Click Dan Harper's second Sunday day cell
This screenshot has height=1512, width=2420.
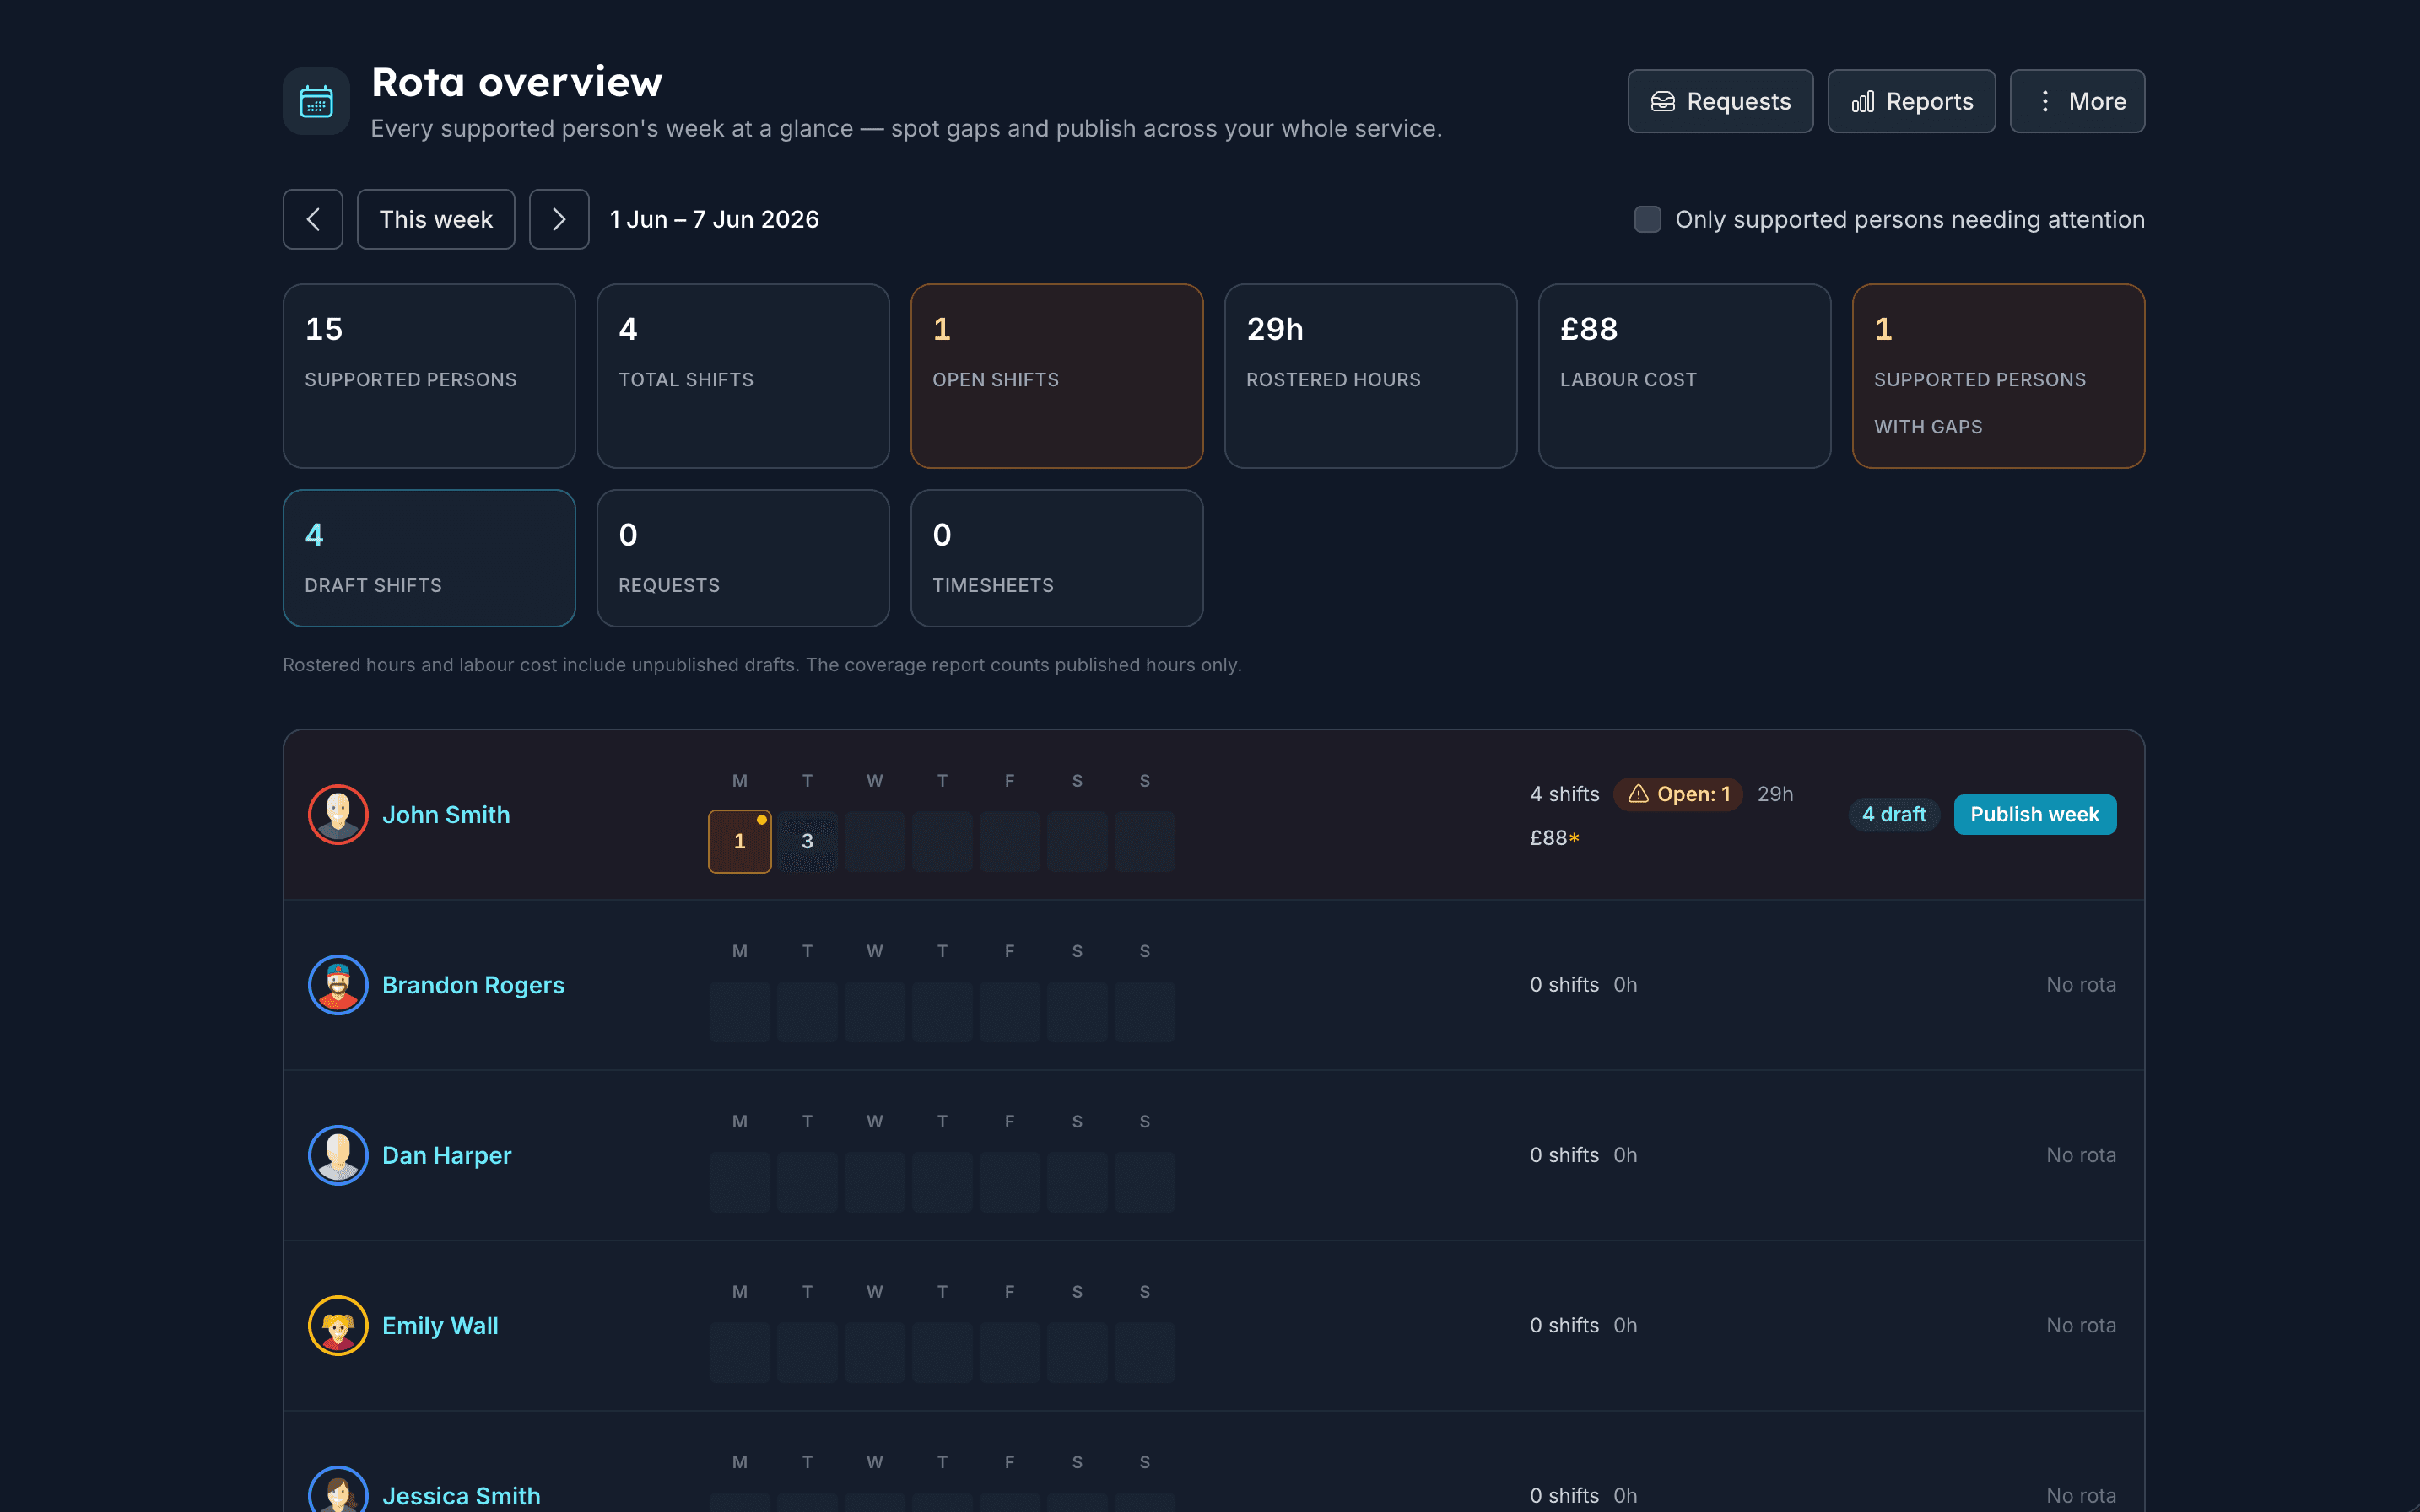click(x=1144, y=1182)
